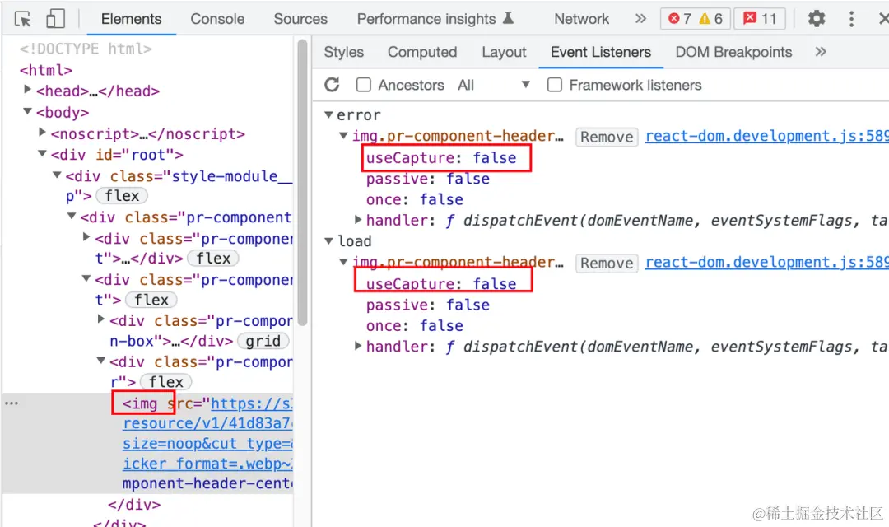
Task: Remove the error event listener
Action: pyautogui.click(x=607, y=138)
